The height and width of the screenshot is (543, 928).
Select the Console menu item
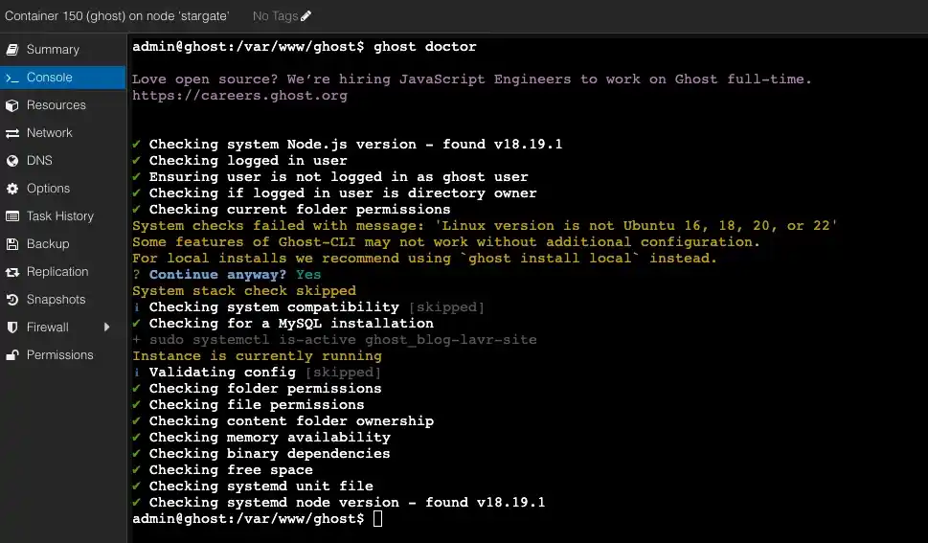[x=63, y=78]
